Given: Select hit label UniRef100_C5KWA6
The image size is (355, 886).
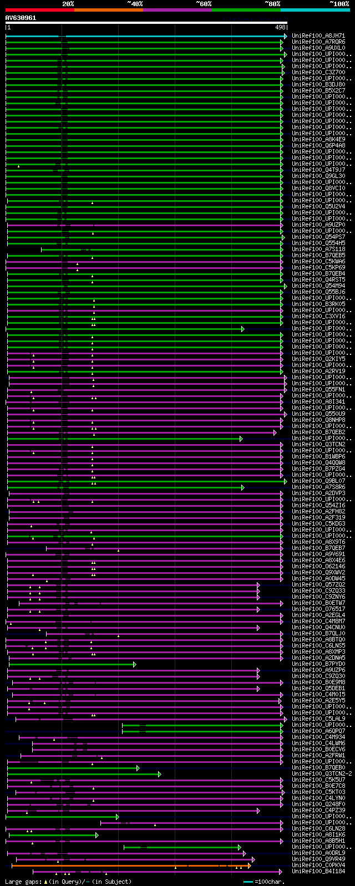Looking at the screenshot, I should pos(318,262).
